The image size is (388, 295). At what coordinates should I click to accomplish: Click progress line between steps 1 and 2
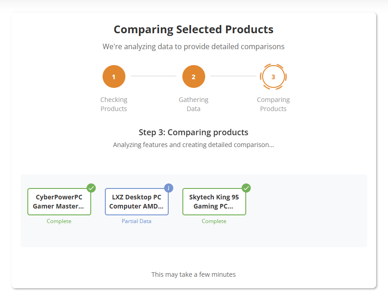[154, 76]
